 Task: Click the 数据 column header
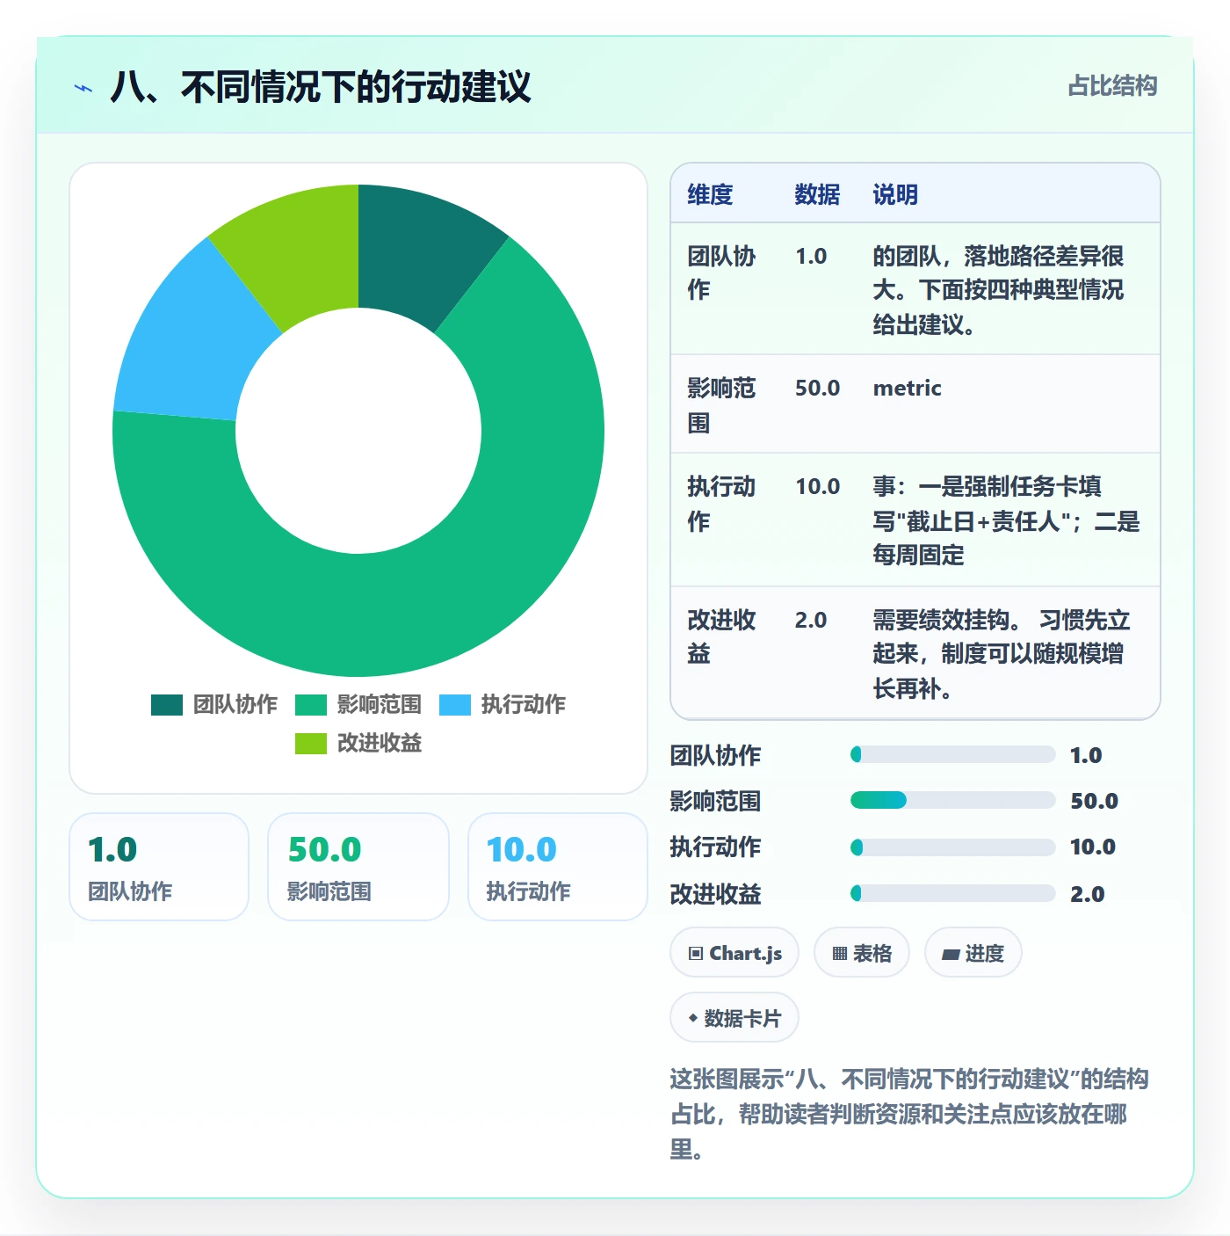(x=817, y=194)
